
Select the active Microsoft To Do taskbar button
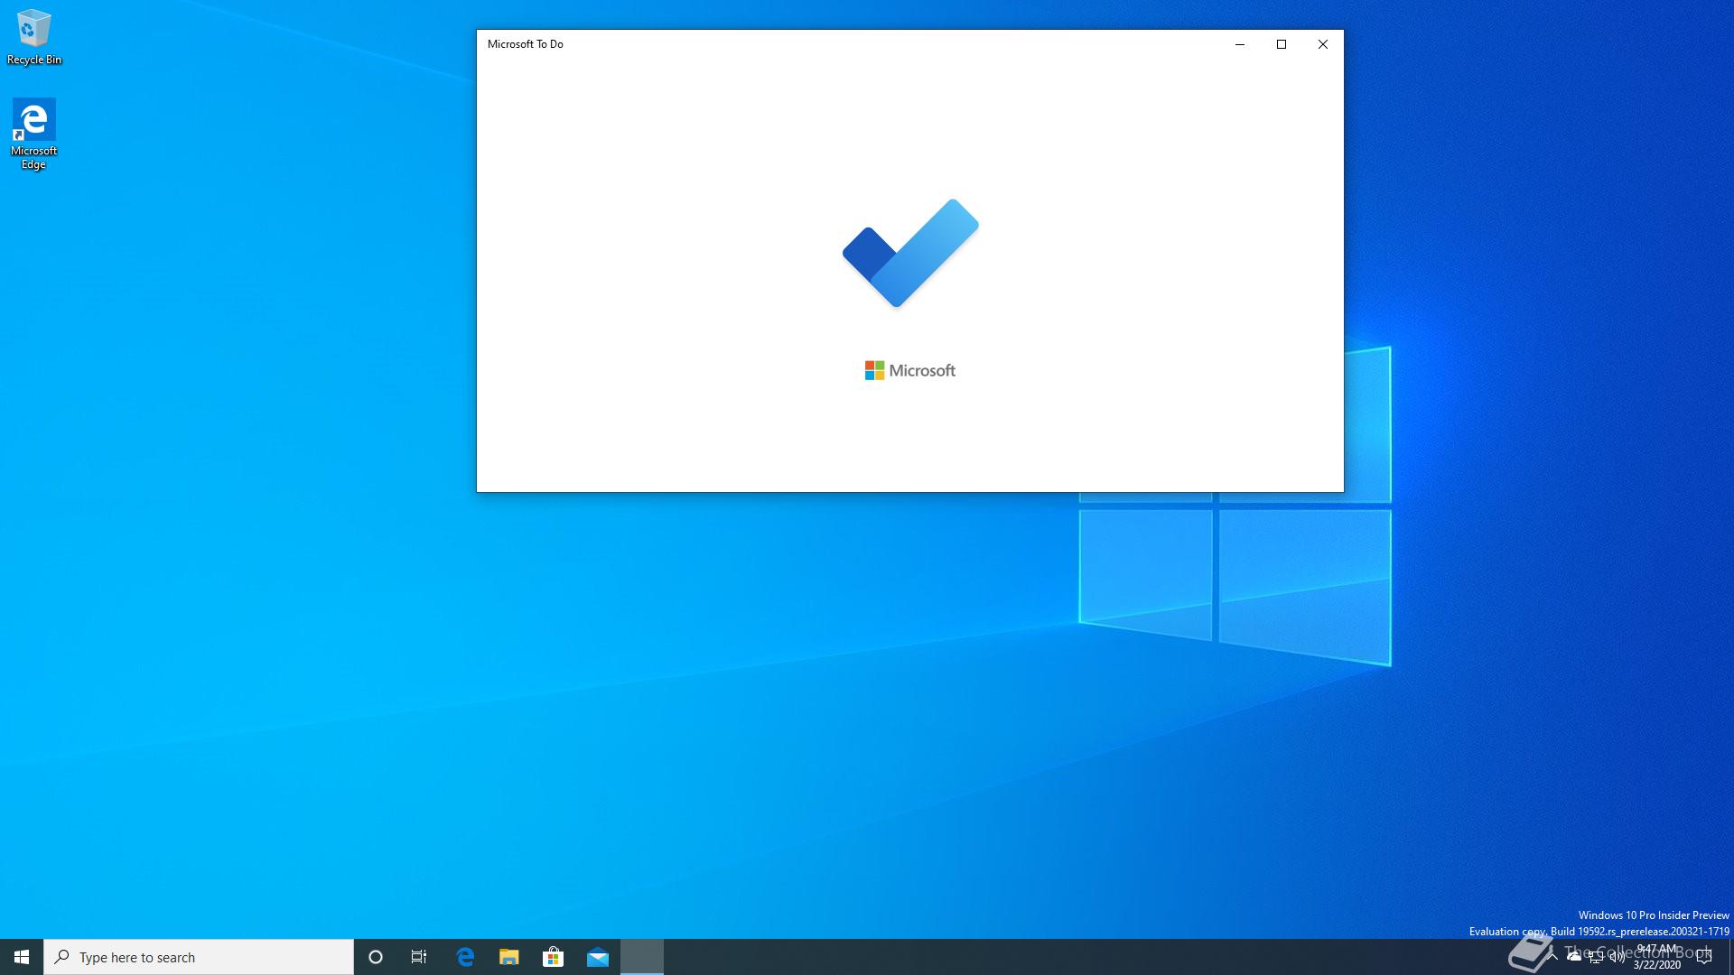click(x=642, y=957)
